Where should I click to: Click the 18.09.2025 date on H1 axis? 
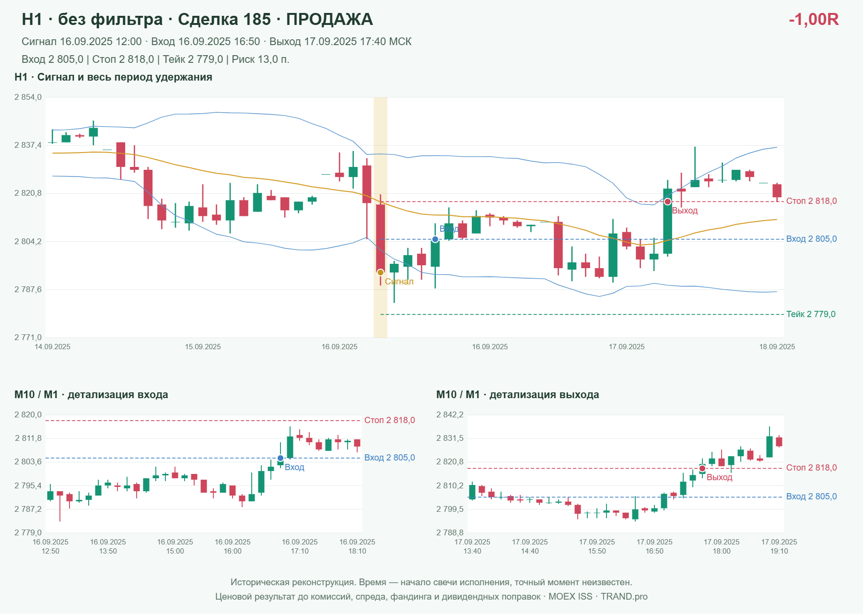click(x=777, y=347)
